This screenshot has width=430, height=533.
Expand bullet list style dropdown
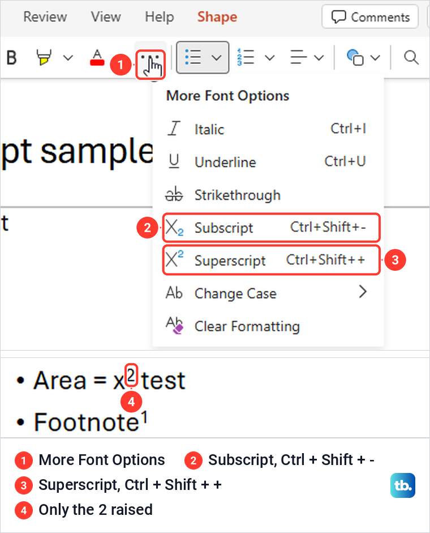(x=217, y=57)
